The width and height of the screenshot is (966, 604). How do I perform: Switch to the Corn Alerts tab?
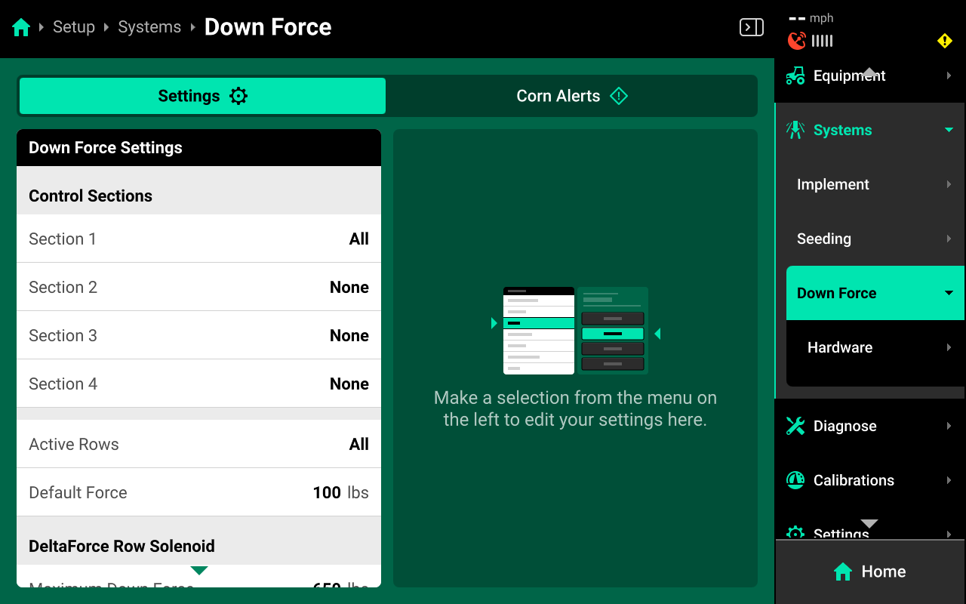[x=571, y=96]
